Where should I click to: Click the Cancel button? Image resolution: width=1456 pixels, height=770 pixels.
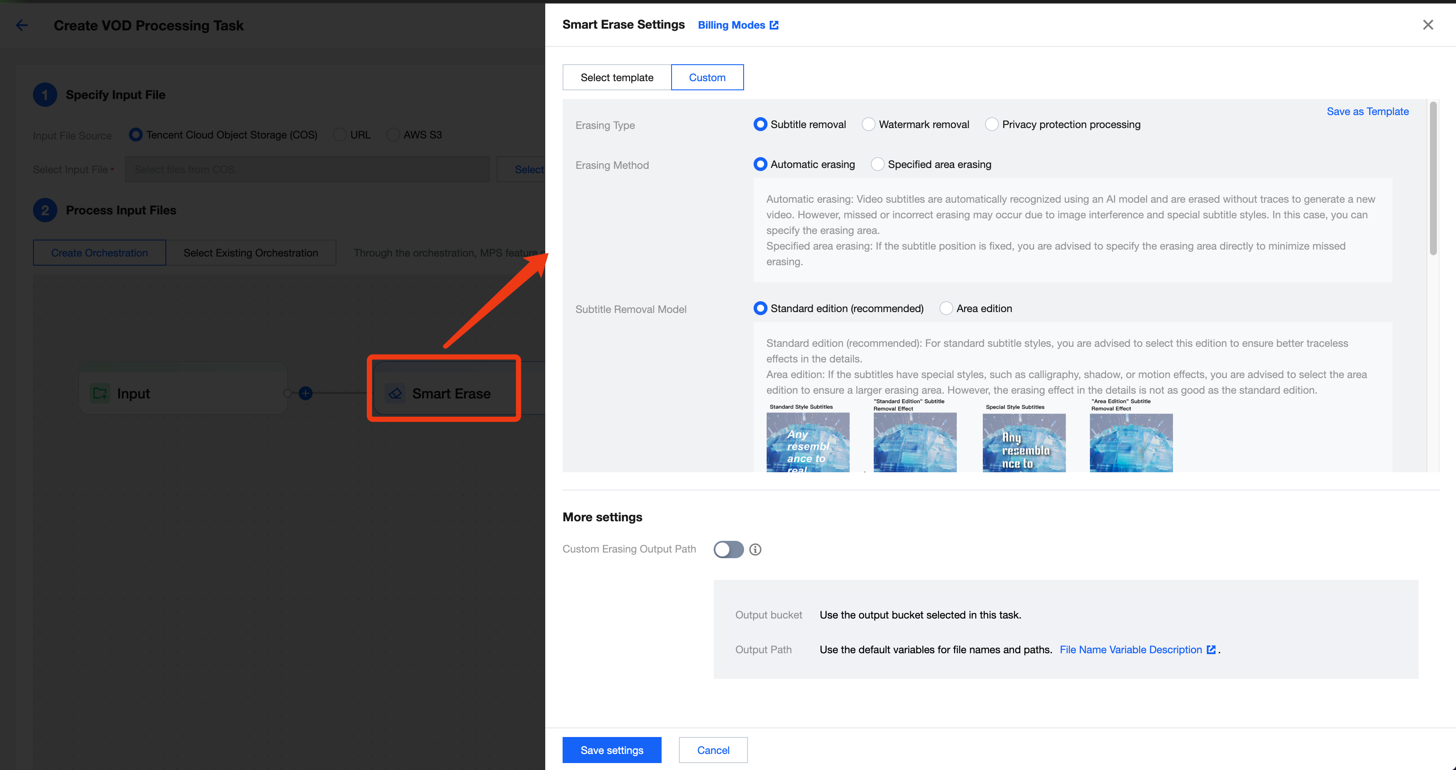pos(713,750)
